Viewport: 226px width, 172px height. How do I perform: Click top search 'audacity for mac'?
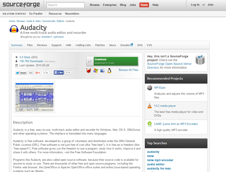click(159, 168)
